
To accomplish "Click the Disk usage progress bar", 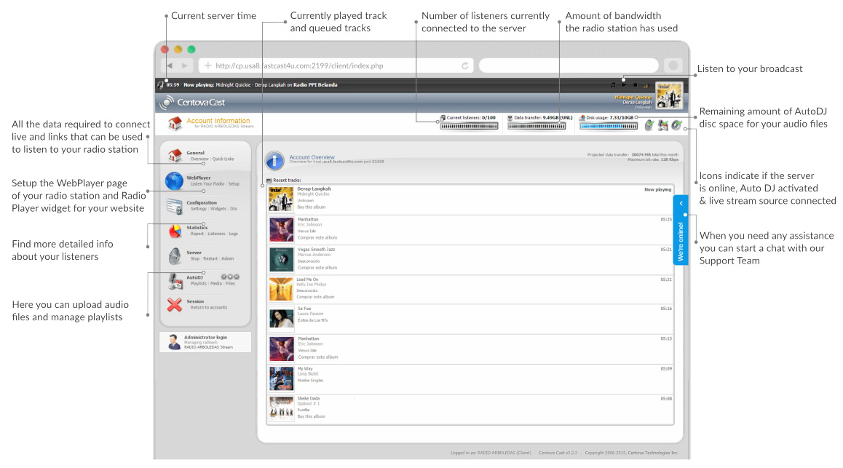I will [x=609, y=126].
